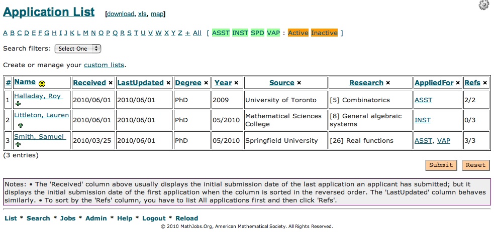Click the green plus under Smith, Samuel

[18, 144]
